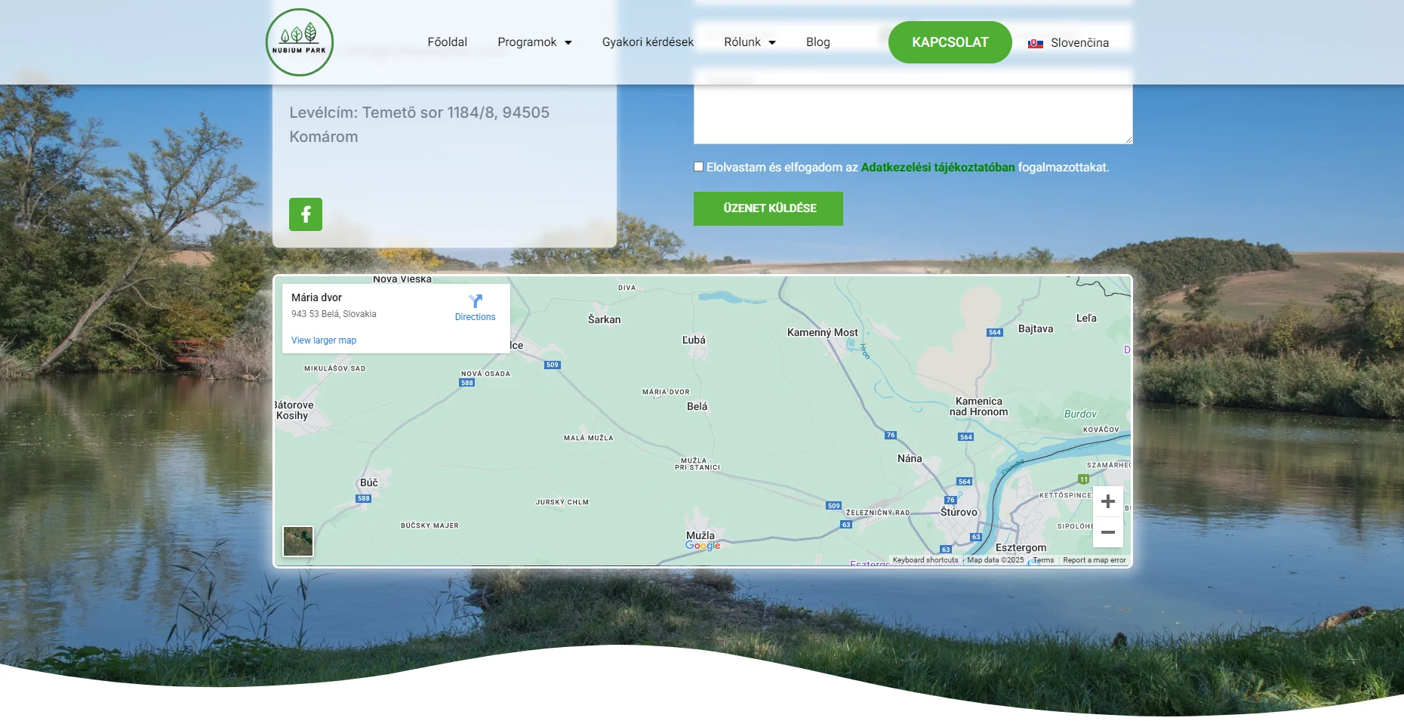
Task: Click the Slovak flag icon
Action: (1036, 43)
